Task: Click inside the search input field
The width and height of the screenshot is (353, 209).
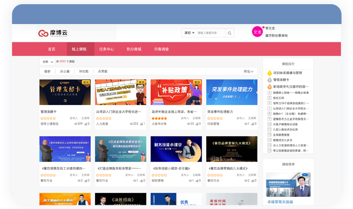Action: 210,33
